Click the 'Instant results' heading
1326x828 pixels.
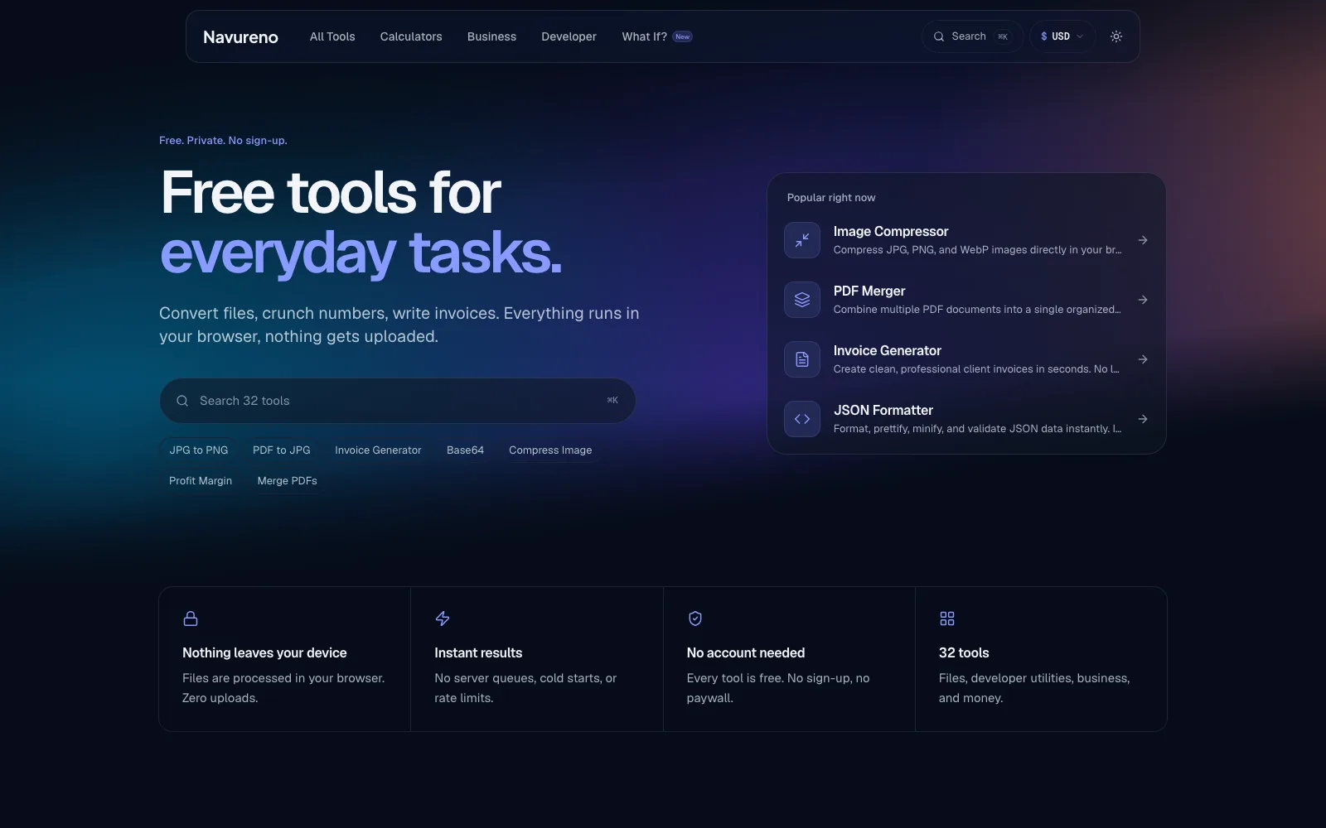(x=478, y=653)
